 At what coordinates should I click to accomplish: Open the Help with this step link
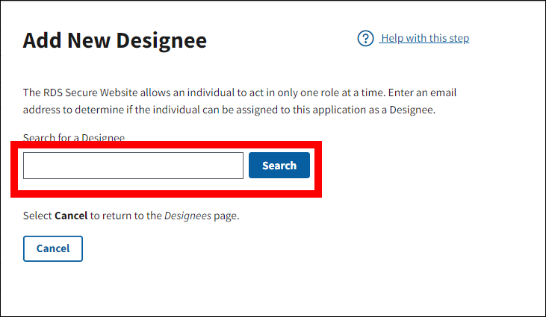424,39
